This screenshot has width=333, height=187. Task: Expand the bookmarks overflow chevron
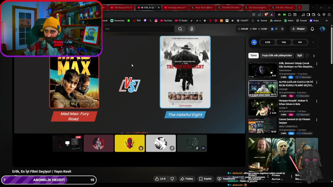pos(326,21)
